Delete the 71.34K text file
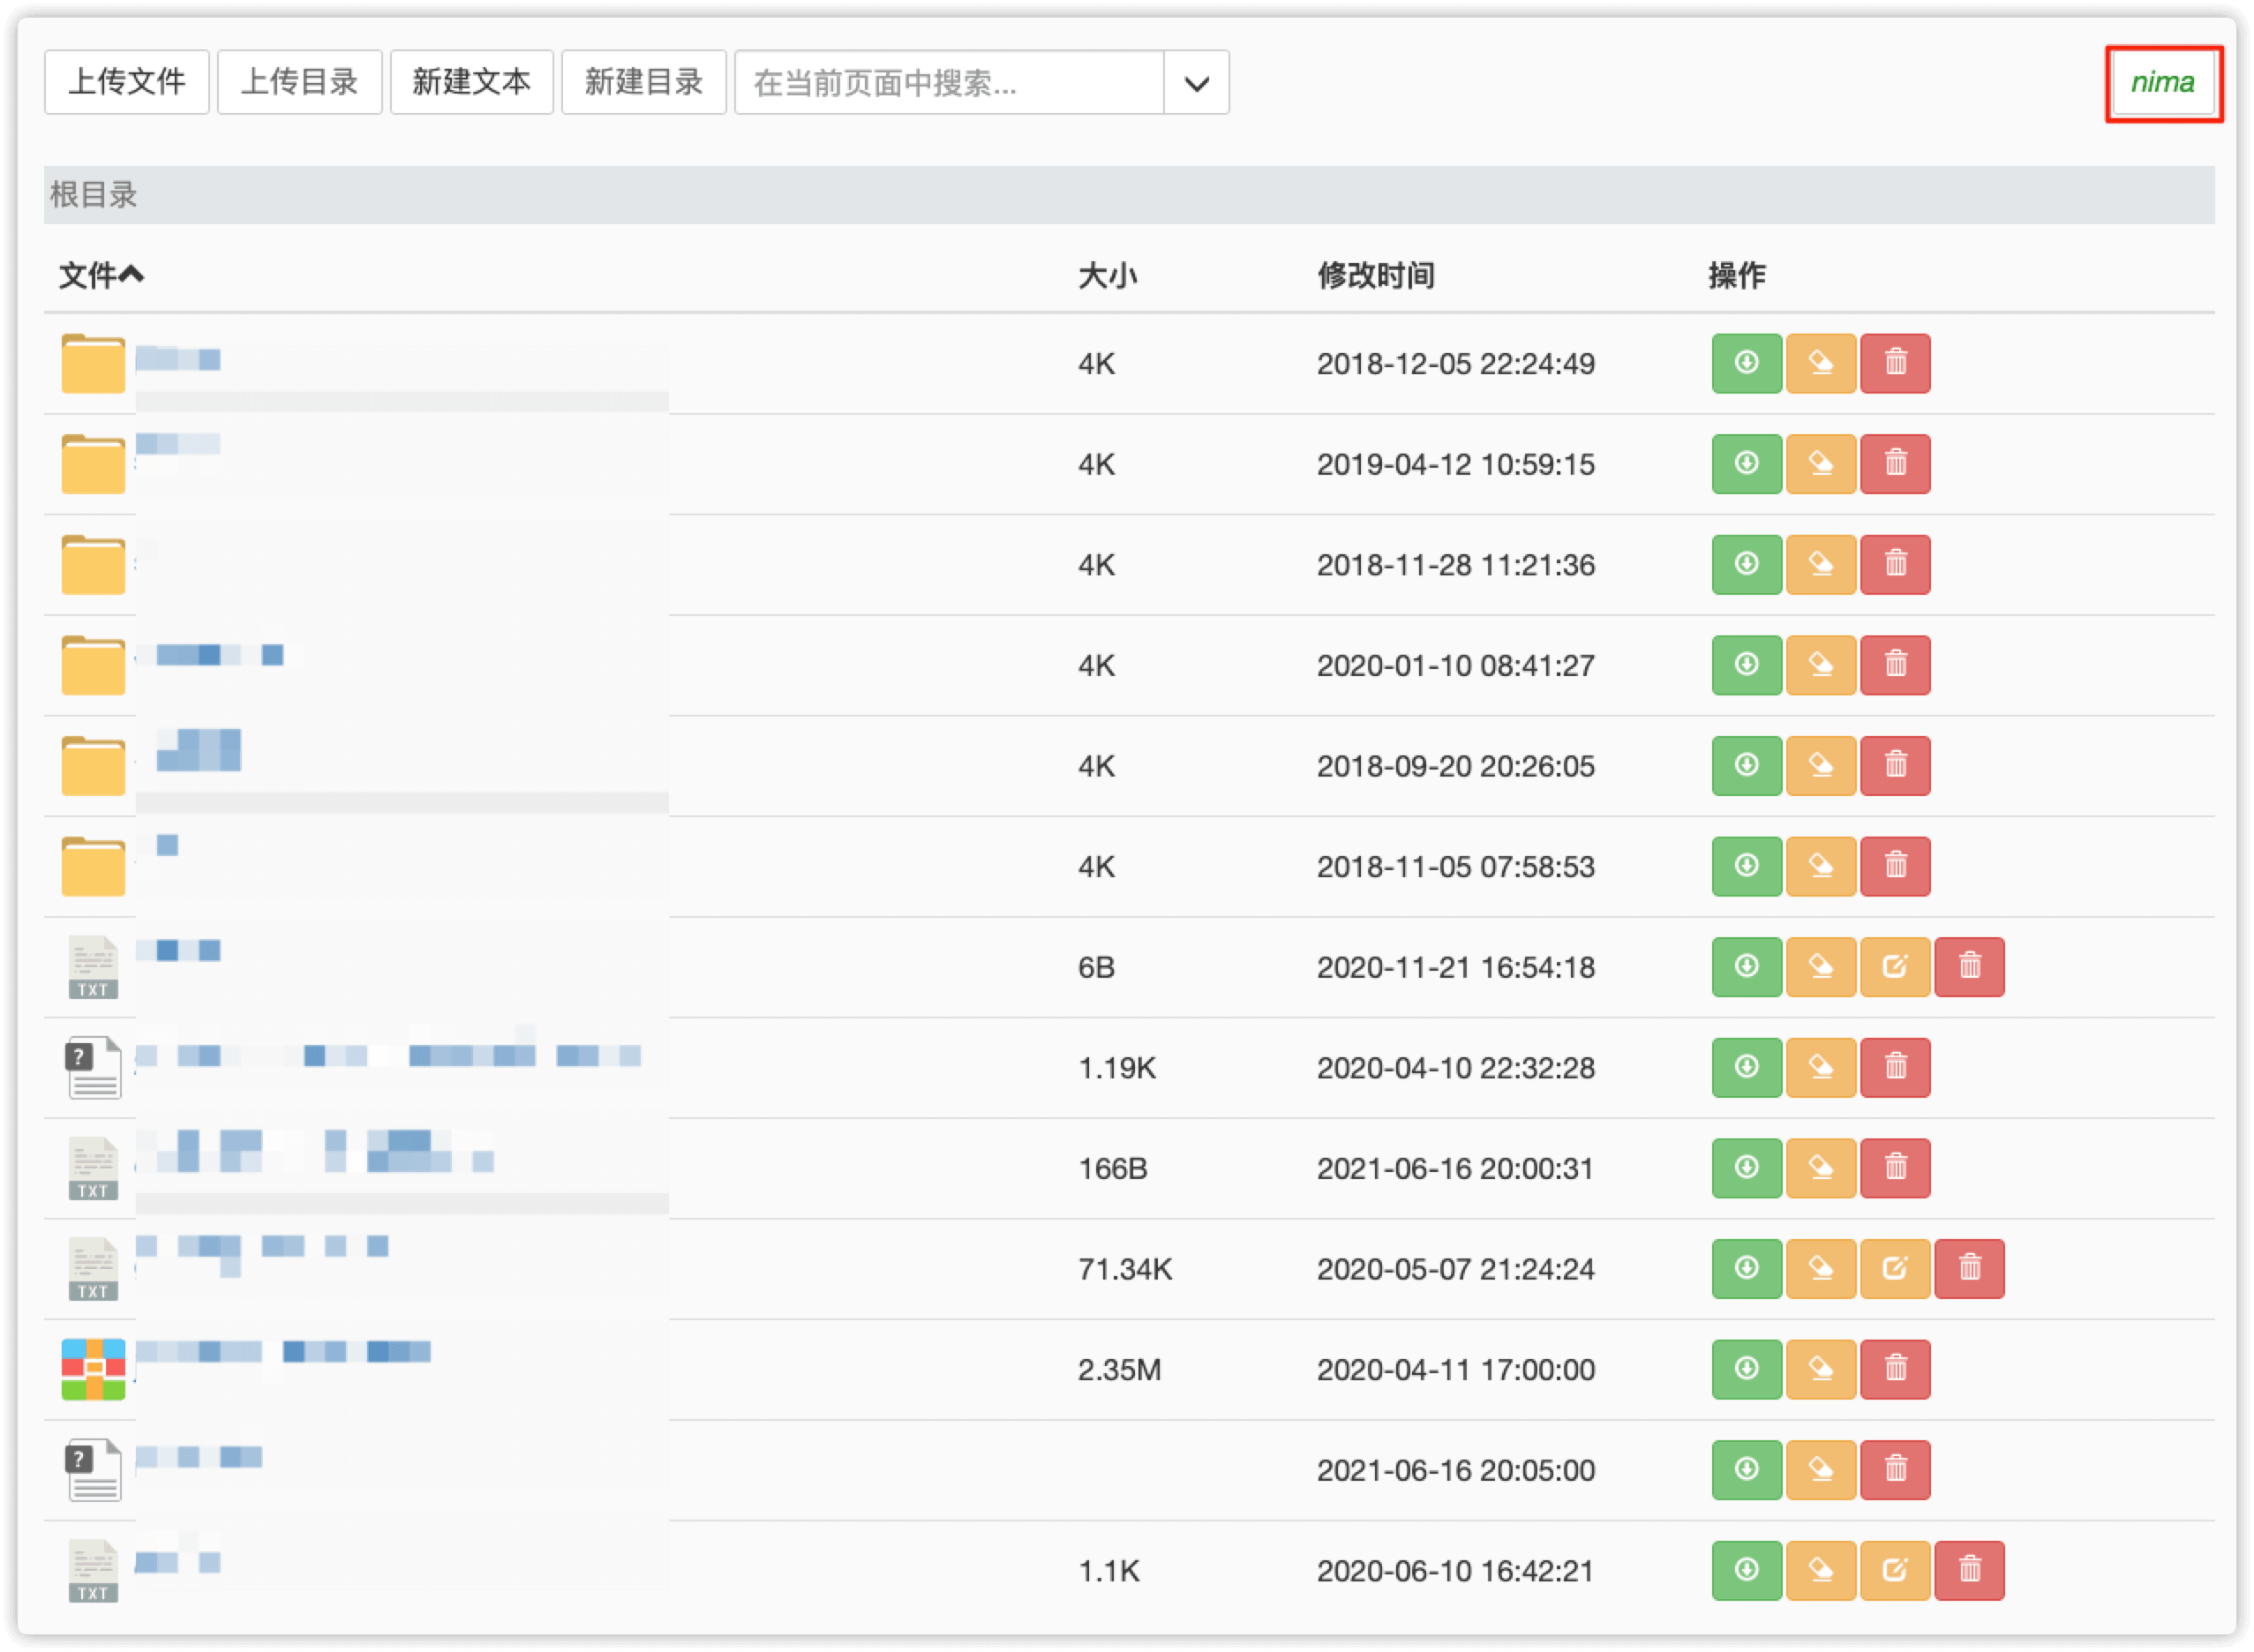The height and width of the screenshot is (1652, 2254). point(1969,1269)
